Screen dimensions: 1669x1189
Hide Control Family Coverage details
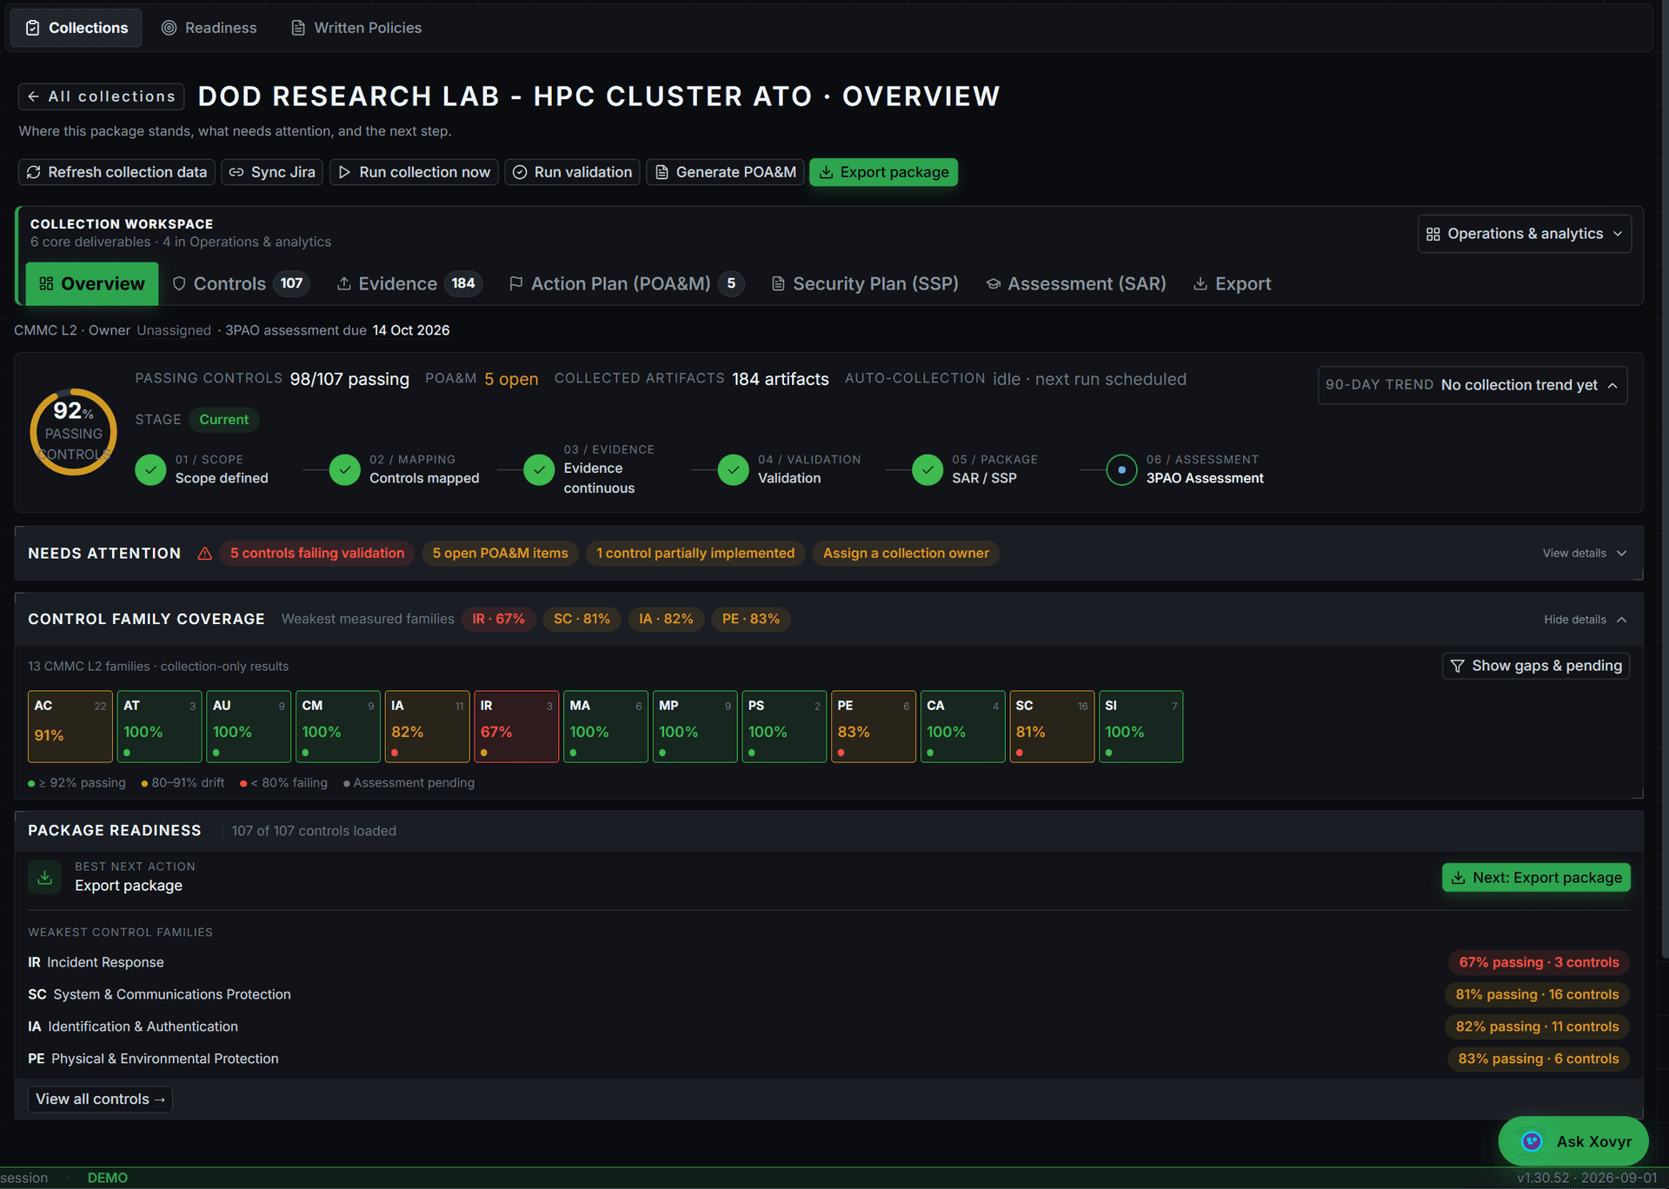(1585, 620)
